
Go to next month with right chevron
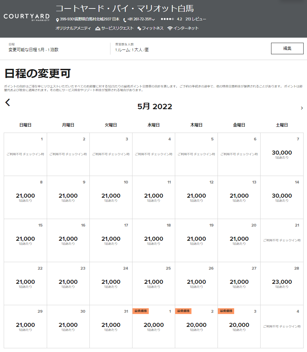302,108
